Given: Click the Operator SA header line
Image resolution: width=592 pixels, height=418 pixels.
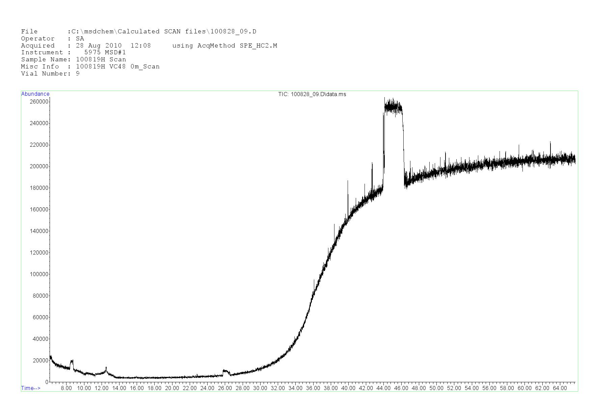Looking at the screenshot, I should (x=52, y=39).
